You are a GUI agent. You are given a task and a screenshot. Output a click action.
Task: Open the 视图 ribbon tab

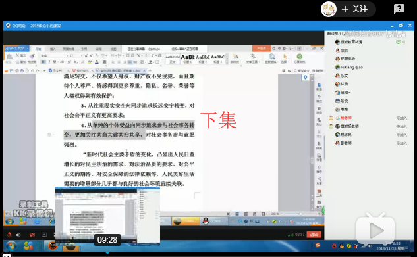tap(113, 49)
